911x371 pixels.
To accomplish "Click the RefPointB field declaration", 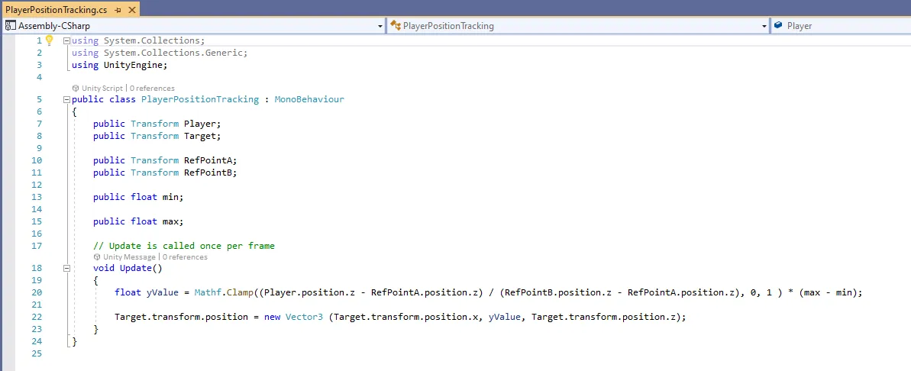I will pyautogui.click(x=165, y=173).
